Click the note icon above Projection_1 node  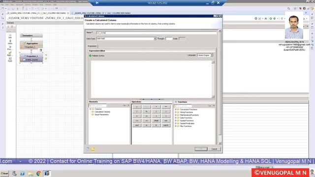coord(41,50)
